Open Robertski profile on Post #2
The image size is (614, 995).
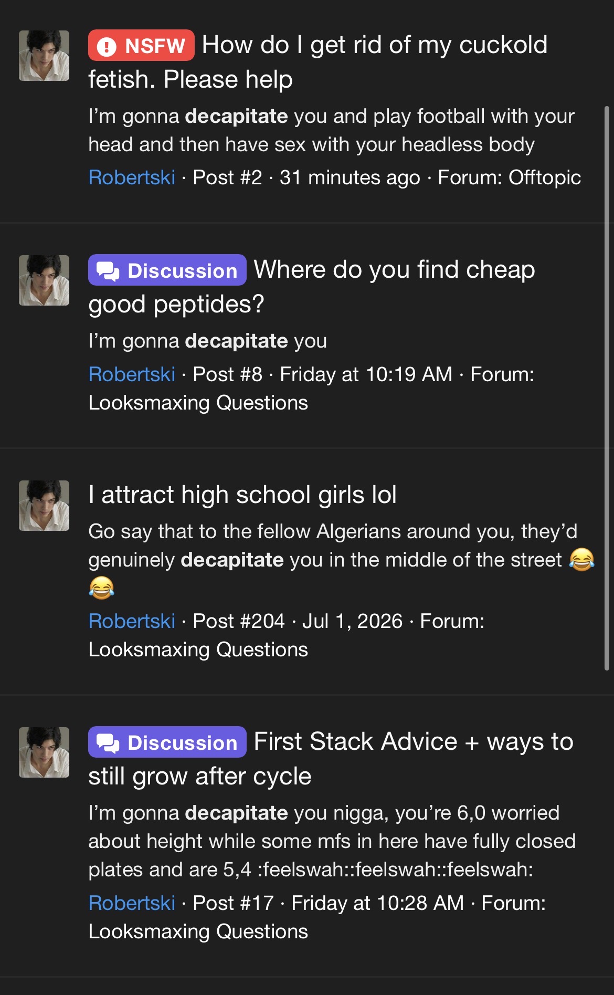click(132, 177)
